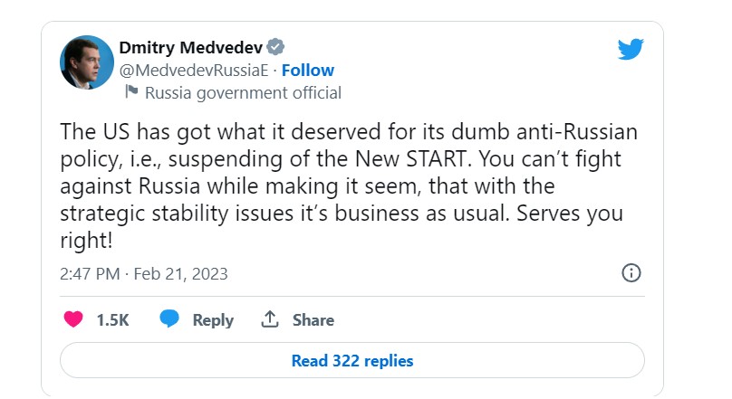This screenshot has width=732, height=399.
Task: Click the Russia government official label
Action: [243, 92]
